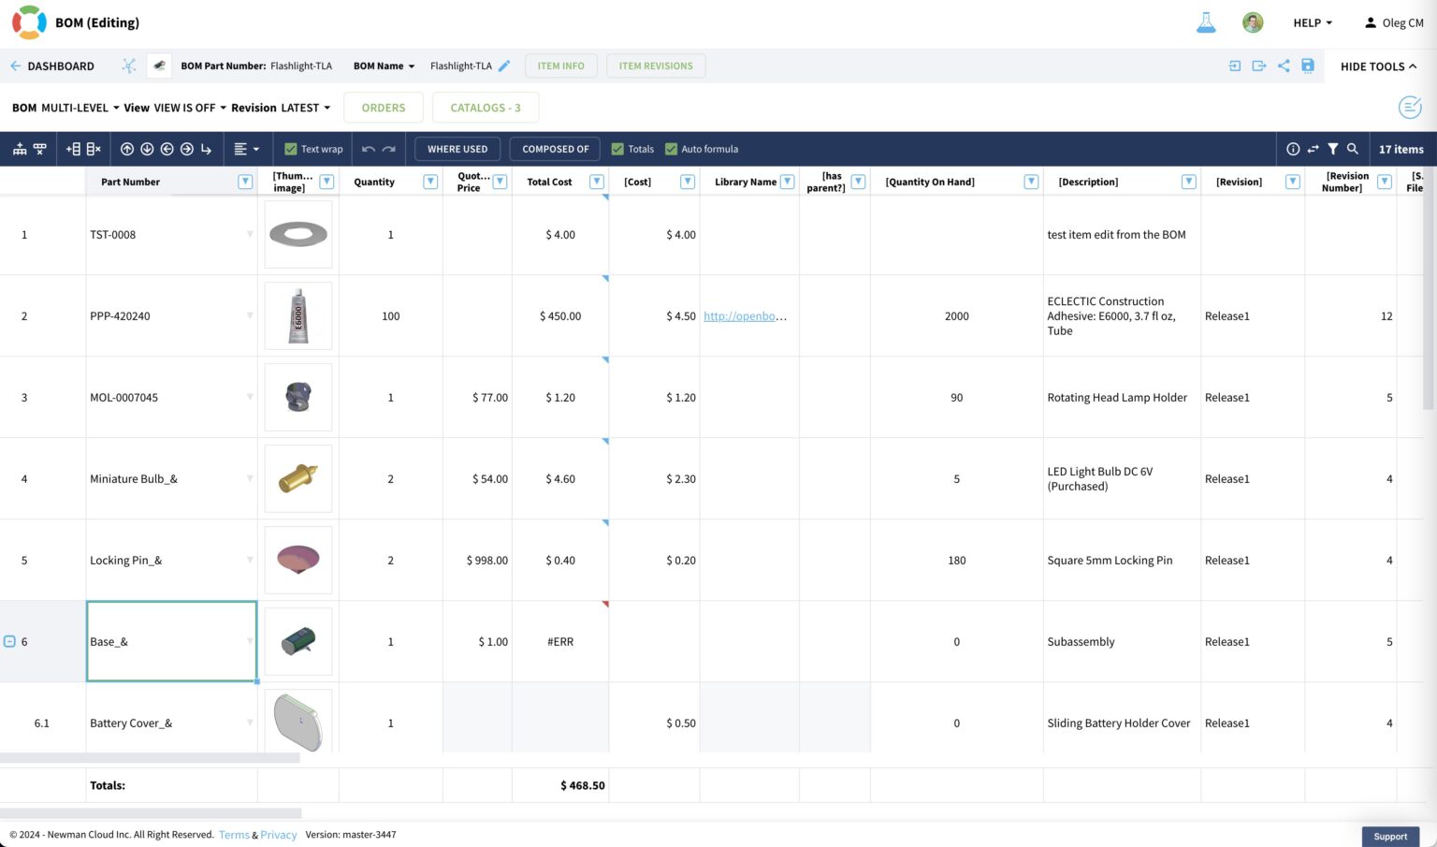Open the share BOM icon

pyautogui.click(x=1283, y=66)
